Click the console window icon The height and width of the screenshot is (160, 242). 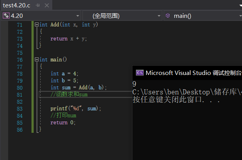(140, 73)
